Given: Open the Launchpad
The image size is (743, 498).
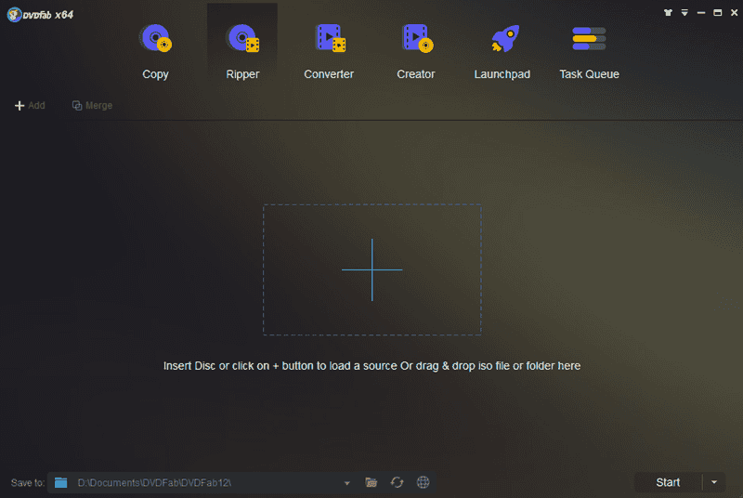Looking at the screenshot, I should 502,52.
